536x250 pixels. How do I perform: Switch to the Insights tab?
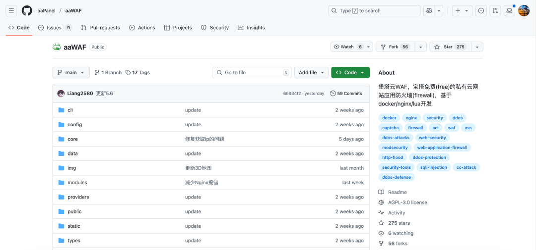pos(251,28)
